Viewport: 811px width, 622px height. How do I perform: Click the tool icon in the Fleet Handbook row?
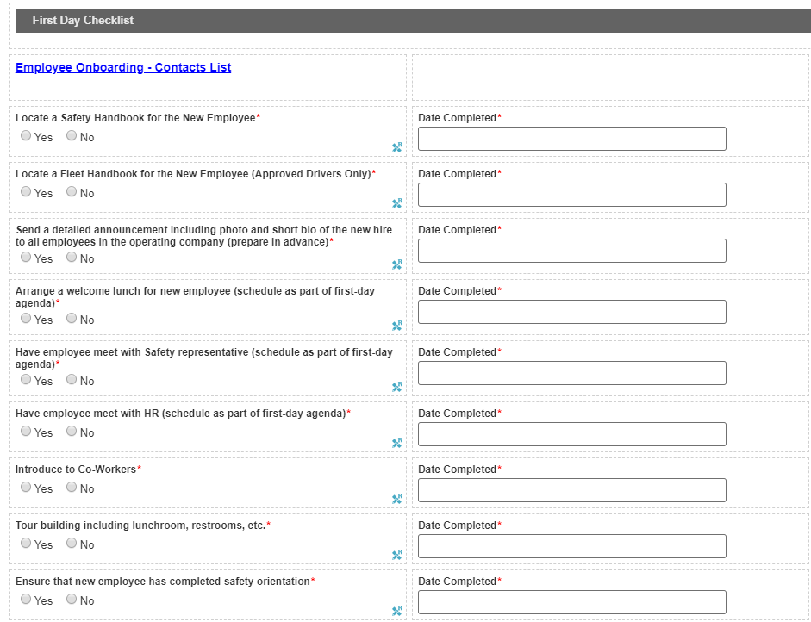(397, 203)
